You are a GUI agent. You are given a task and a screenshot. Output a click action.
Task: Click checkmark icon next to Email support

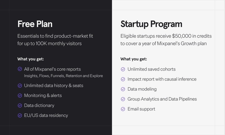pyautogui.click(x=123, y=109)
